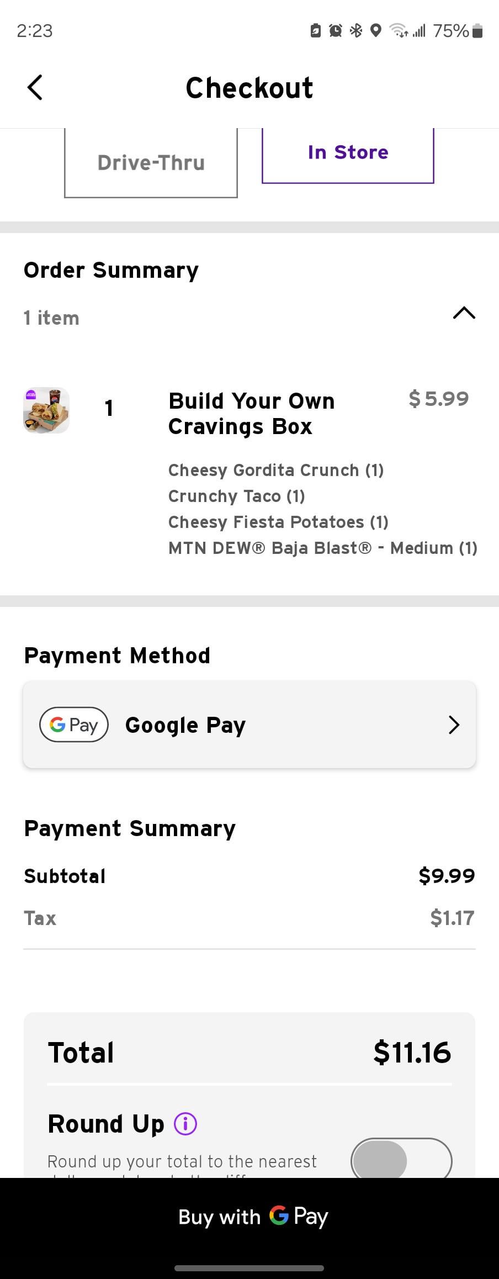The width and height of the screenshot is (499, 1279).
Task: Tap the battery percentage in status bar
Action: point(450,31)
